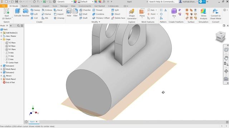Select the Revolve tool
Image resolution: width=229 pixels, height=128 pixels.
25,13
